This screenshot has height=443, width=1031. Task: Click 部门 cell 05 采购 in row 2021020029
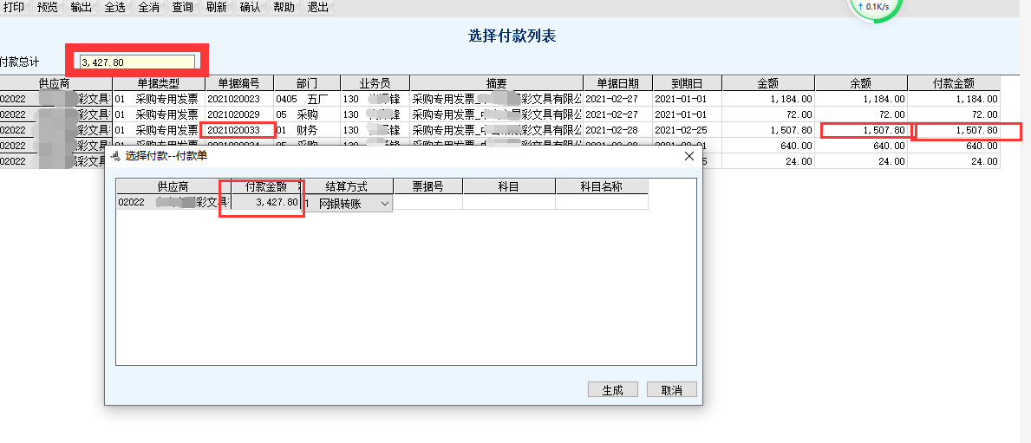click(307, 114)
